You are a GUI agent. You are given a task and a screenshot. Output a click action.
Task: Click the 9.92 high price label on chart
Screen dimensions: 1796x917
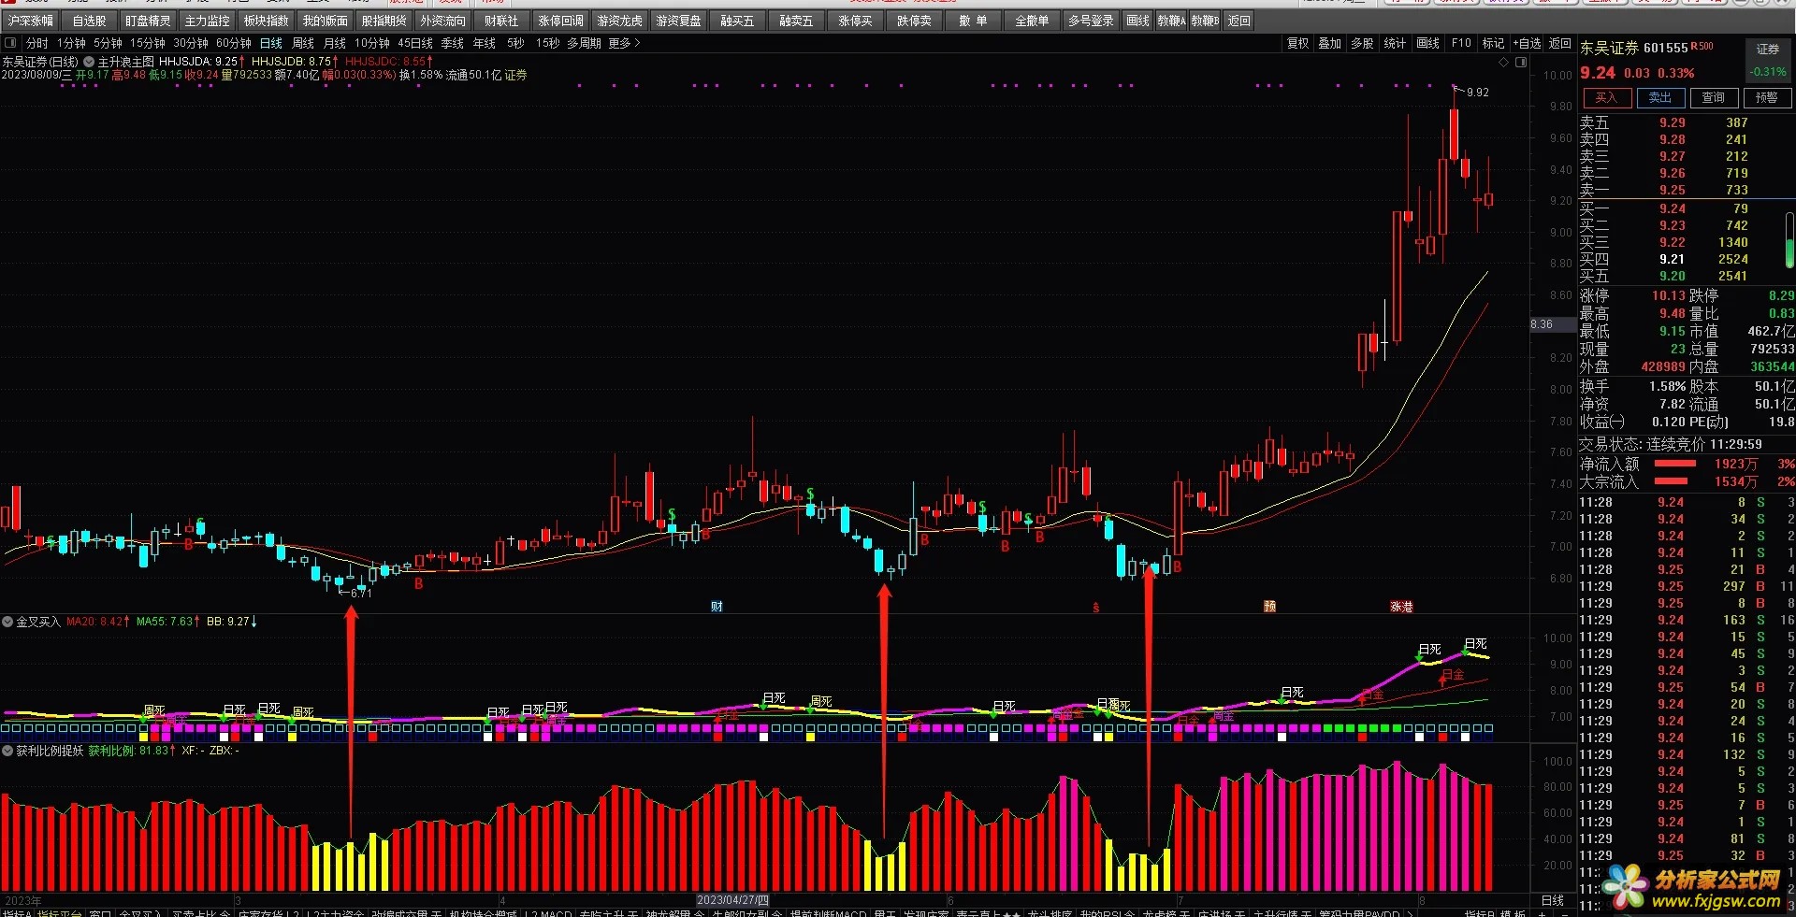click(x=1478, y=93)
